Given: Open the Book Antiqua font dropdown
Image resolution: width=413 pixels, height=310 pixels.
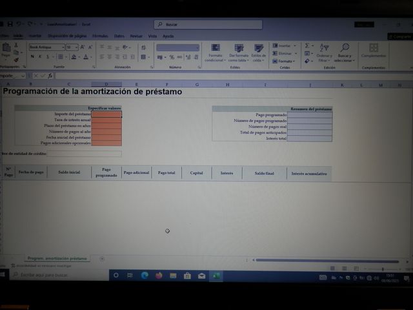Looking at the screenshot, I should click(61, 47).
